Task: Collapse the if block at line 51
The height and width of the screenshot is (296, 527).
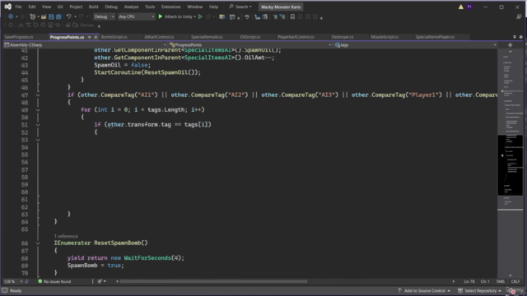Action: (x=38, y=124)
